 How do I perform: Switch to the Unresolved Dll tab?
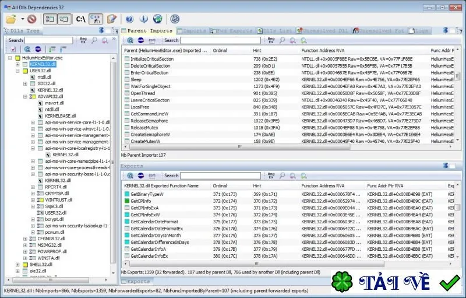[322, 31]
